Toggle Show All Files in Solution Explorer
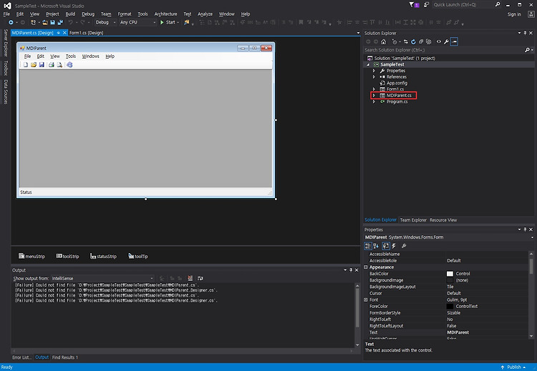 [x=428, y=41]
